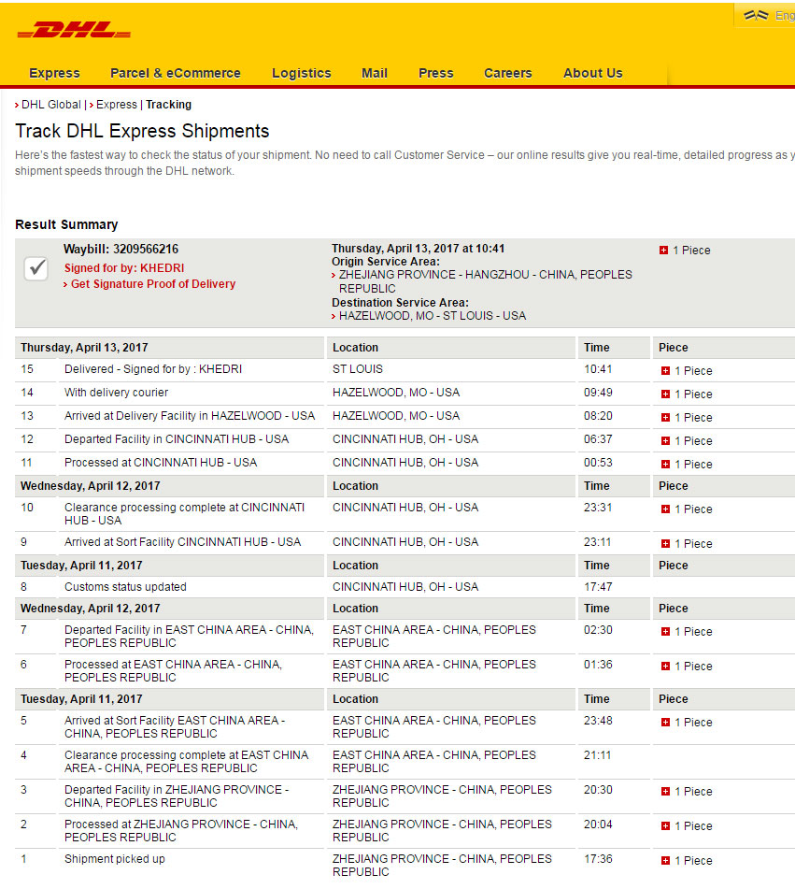Viewport: 795px width, 889px height.
Task: Click plus icon on Processed at CINCINNATI HUB row
Action: click(665, 465)
